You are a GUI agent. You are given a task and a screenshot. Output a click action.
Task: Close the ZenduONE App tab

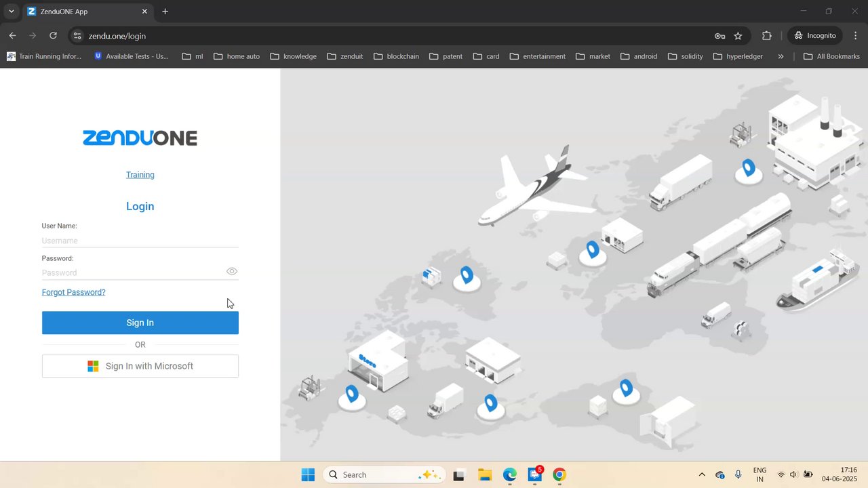pos(144,12)
